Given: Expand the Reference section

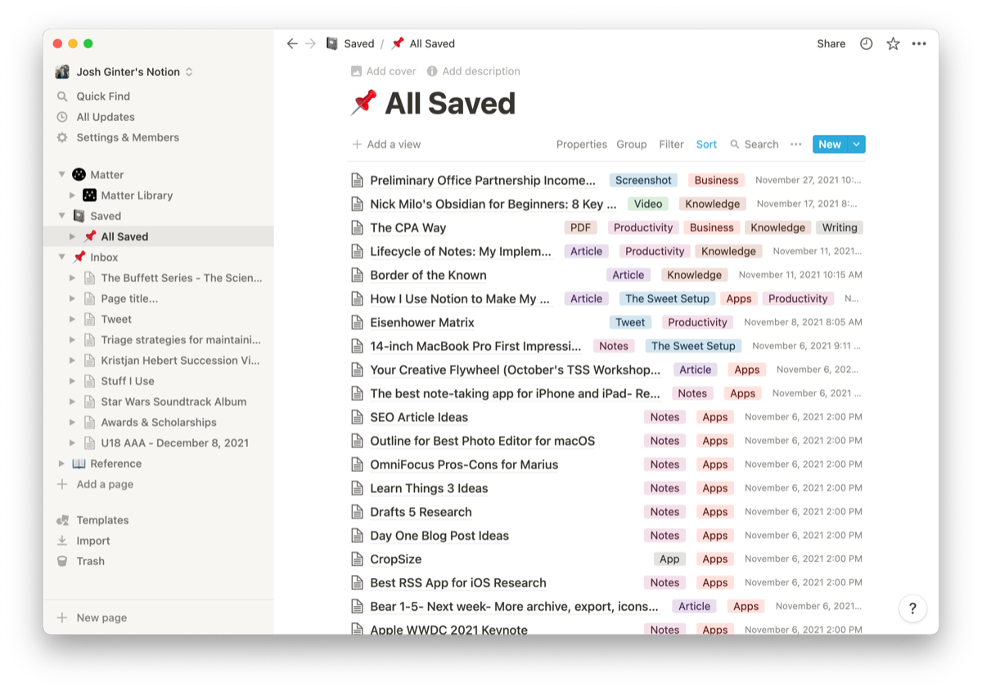Looking at the screenshot, I should coord(61,464).
